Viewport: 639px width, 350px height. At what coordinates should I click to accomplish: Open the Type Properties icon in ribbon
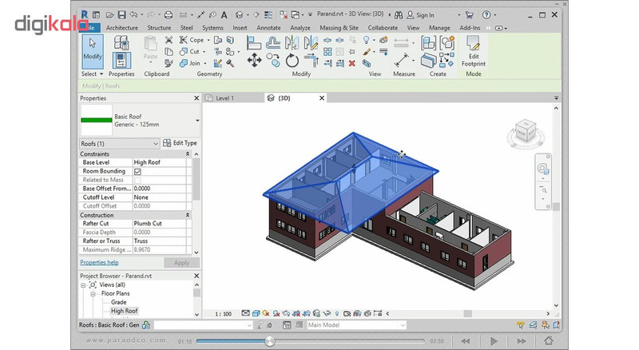[x=121, y=43]
